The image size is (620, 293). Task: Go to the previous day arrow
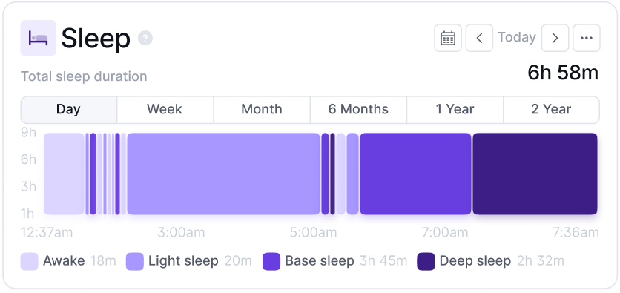tap(479, 38)
